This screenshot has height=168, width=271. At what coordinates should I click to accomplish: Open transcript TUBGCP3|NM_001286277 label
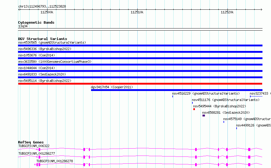click(x=37, y=153)
